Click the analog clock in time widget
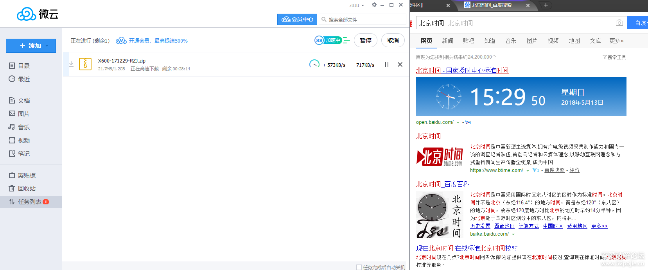The height and width of the screenshot is (270, 648). click(x=449, y=97)
